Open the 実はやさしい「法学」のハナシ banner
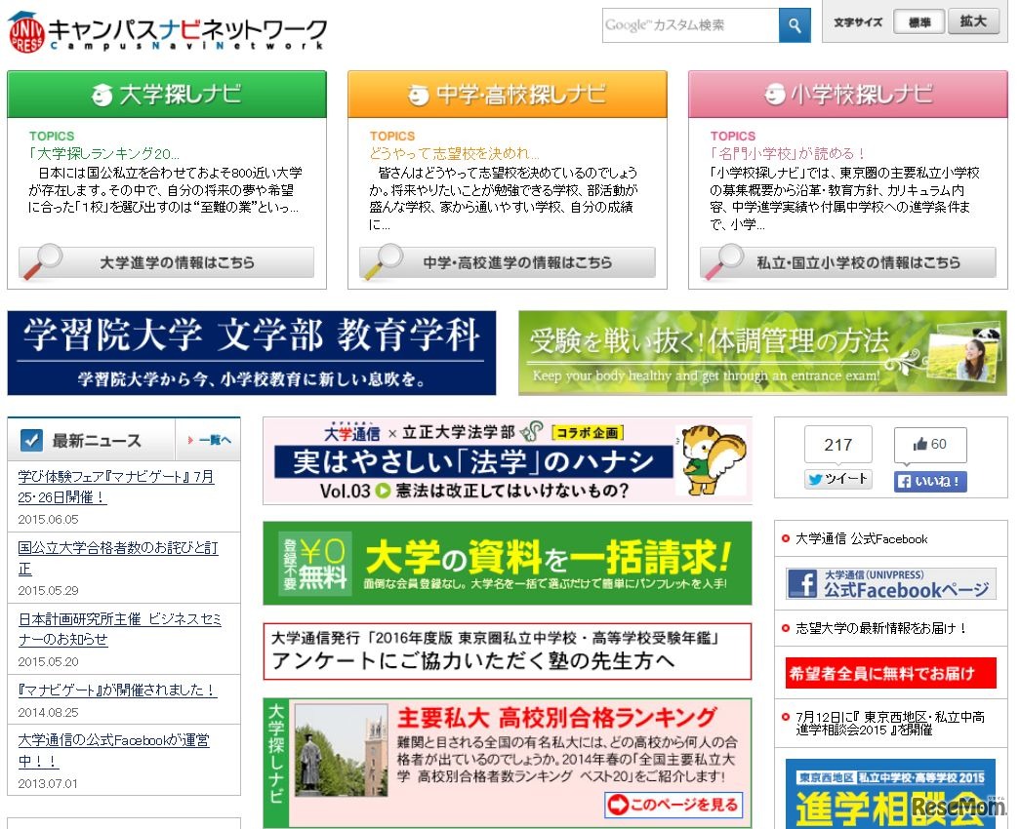Image resolution: width=1020 pixels, height=829 pixels. click(508, 461)
